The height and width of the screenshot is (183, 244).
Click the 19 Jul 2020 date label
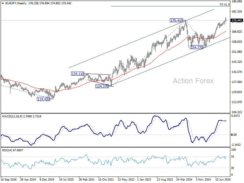tap(66, 180)
